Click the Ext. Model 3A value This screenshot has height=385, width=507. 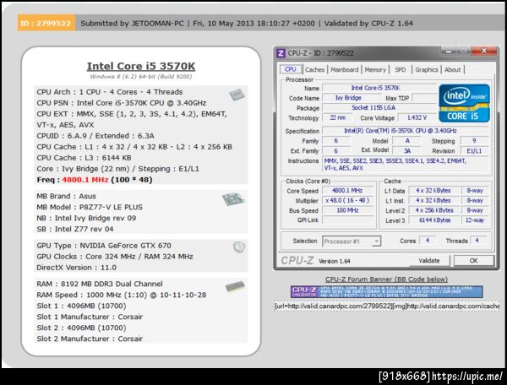click(407, 151)
